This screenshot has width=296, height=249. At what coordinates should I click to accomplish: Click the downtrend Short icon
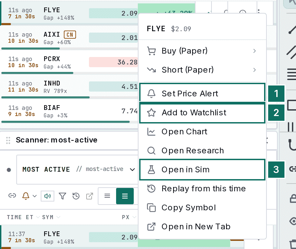click(151, 70)
